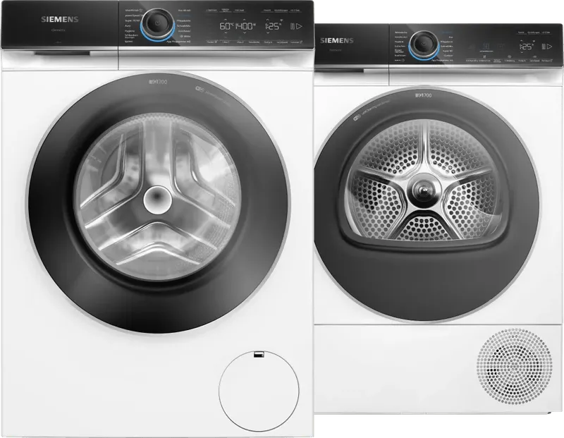Select the Schnell/Mix program on the washer
The height and width of the screenshot is (438, 564).
(x=184, y=26)
